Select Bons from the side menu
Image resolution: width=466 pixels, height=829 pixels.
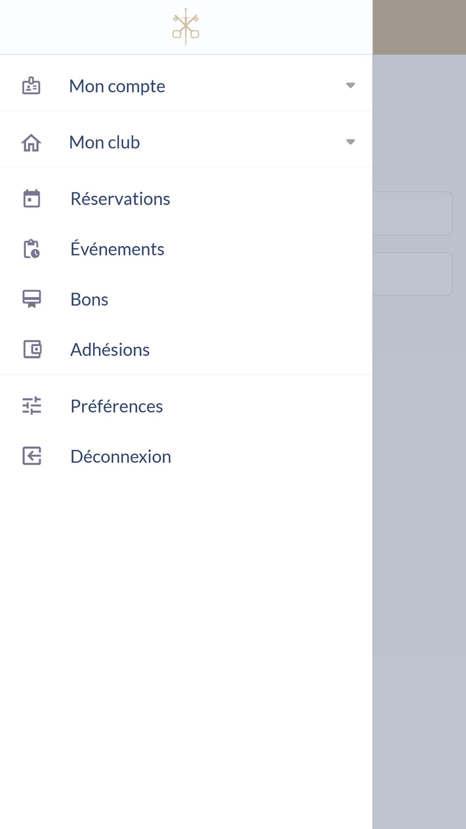pyautogui.click(x=89, y=300)
